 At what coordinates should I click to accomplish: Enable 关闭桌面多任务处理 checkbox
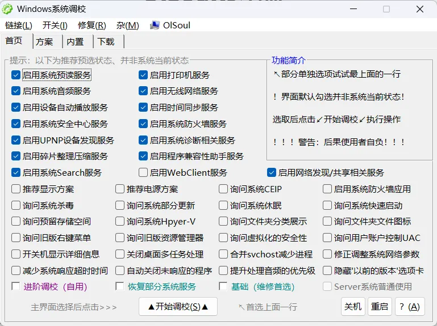point(120,254)
